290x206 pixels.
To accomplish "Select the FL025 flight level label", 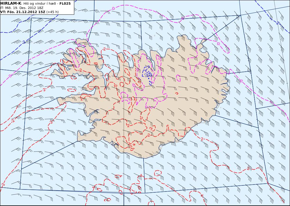I will [x=65, y=3].
